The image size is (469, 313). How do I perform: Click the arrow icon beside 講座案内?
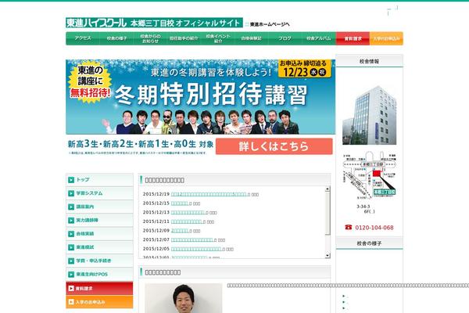pos(71,207)
